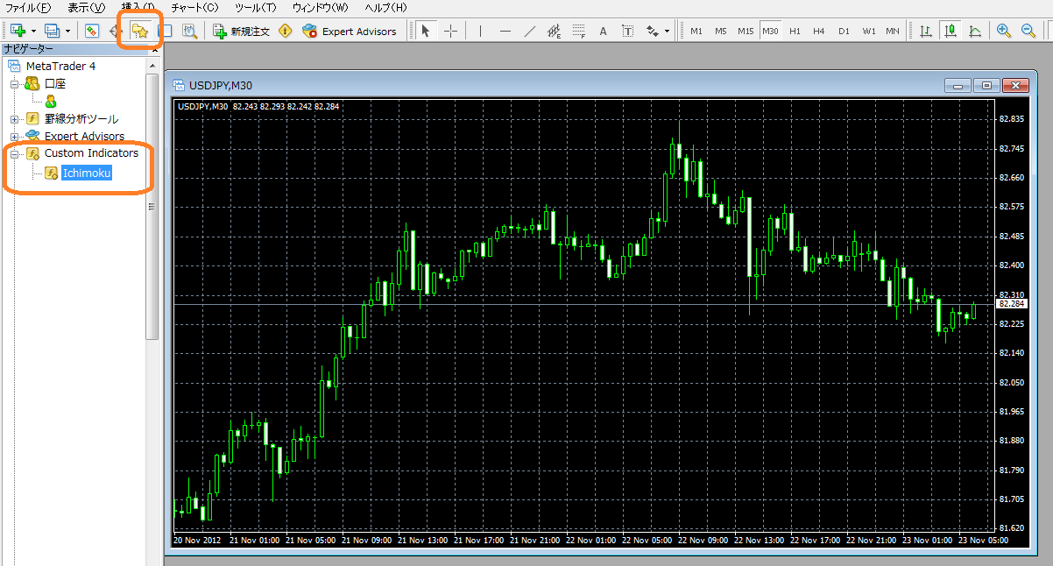1053x566 pixels.
Task: Click the 新規注文 new order button
Action: coord(242,31)
